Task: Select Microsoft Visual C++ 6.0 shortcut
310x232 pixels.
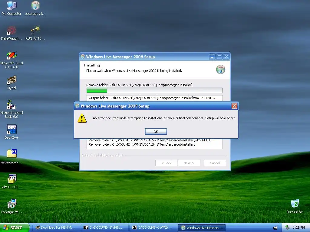Action: 12,56
